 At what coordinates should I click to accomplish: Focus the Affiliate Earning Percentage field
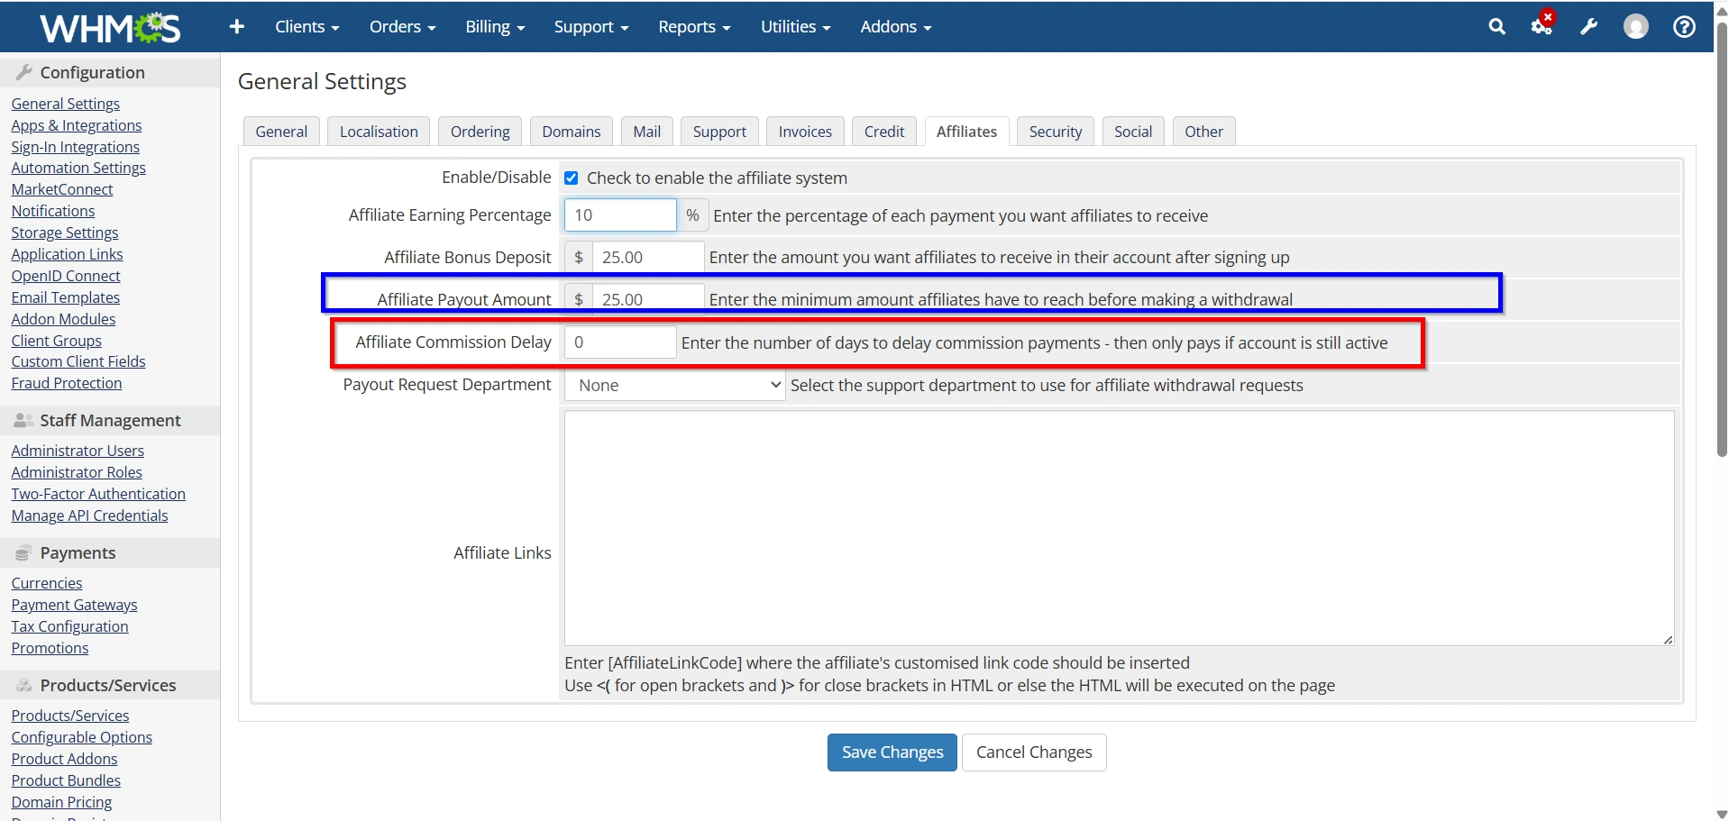pos(620,215)
